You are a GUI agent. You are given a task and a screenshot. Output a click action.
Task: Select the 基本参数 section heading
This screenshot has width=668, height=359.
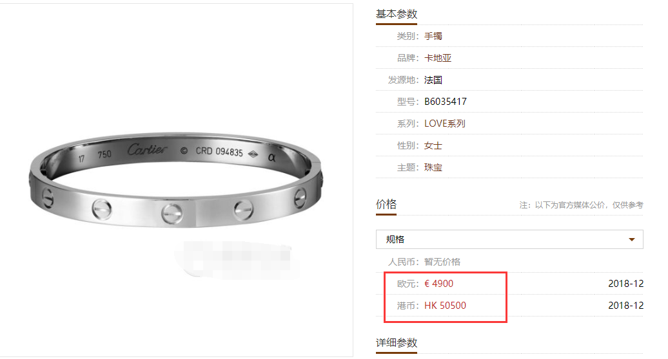click(x=396, y=14)
